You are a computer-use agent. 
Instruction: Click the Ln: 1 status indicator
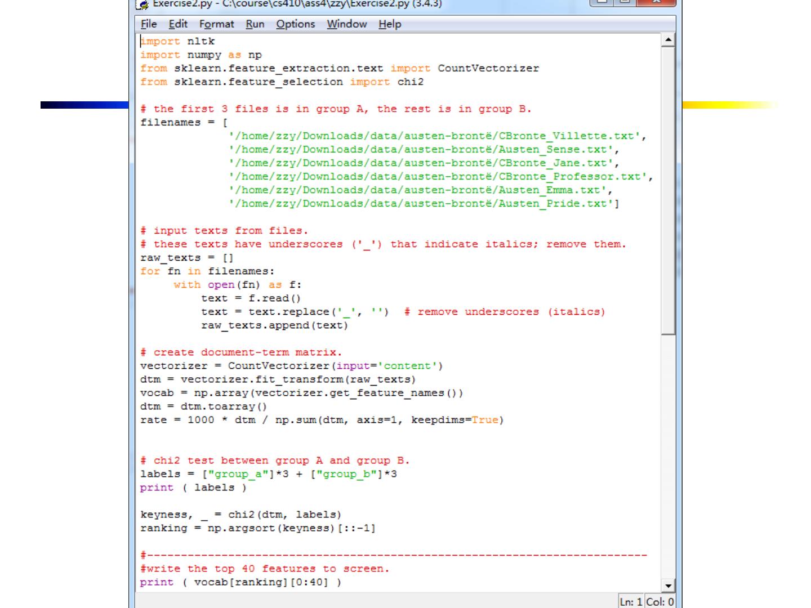[x=631, y=602]
